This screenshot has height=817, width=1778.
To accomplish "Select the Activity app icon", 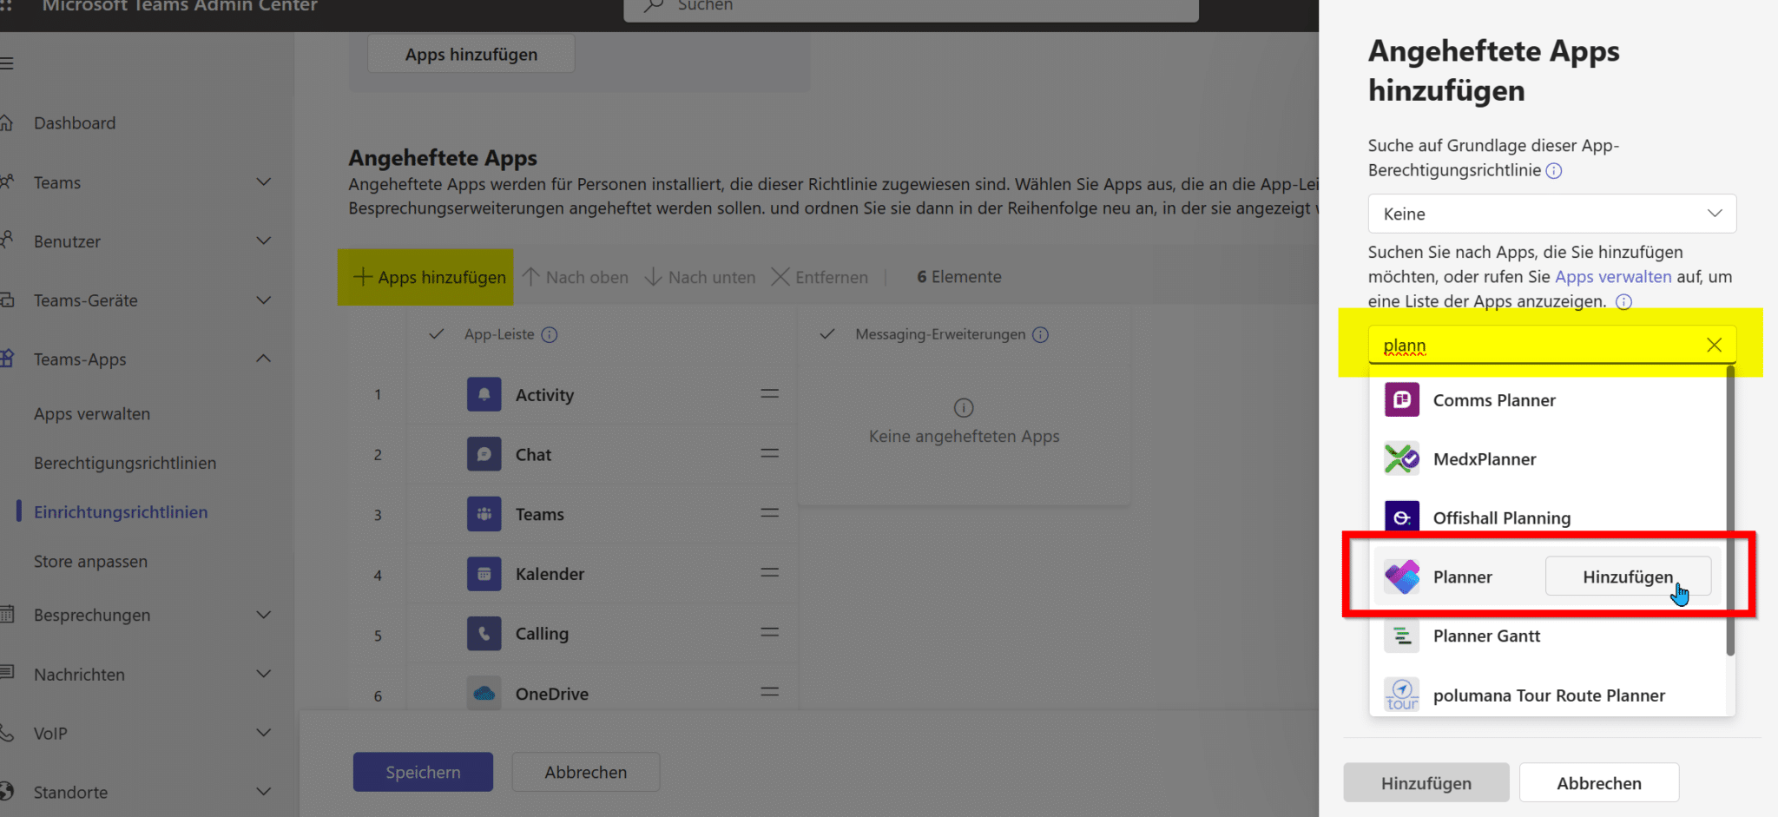I will pyautogui.click(x=484, y=394).
